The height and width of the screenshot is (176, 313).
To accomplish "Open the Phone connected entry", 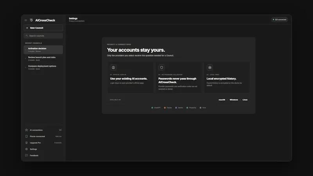I will (x=43, y=136).
